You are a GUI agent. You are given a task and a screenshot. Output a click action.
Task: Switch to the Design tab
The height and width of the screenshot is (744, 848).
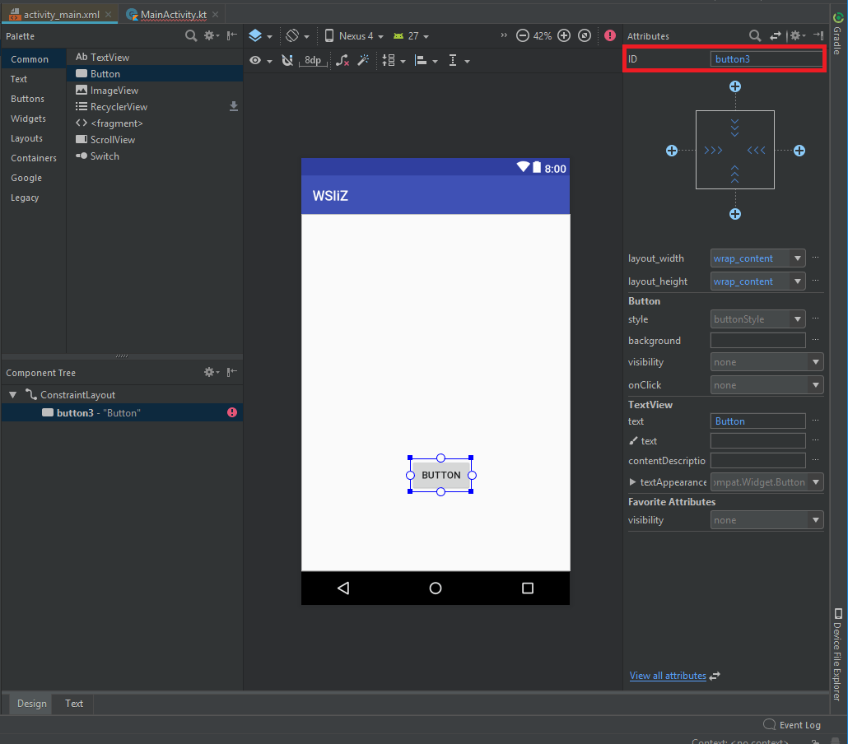click(x=32, y=704)
